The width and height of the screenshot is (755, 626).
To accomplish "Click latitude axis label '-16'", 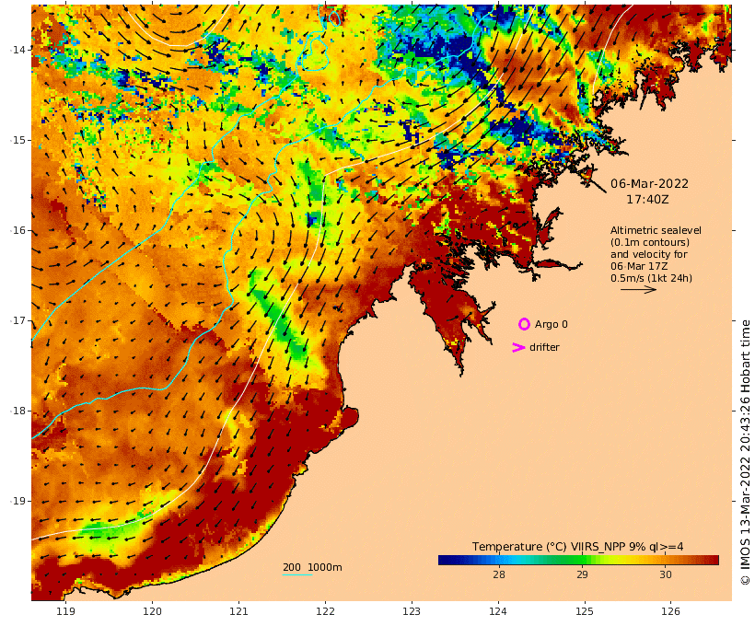I will point(17,230).
